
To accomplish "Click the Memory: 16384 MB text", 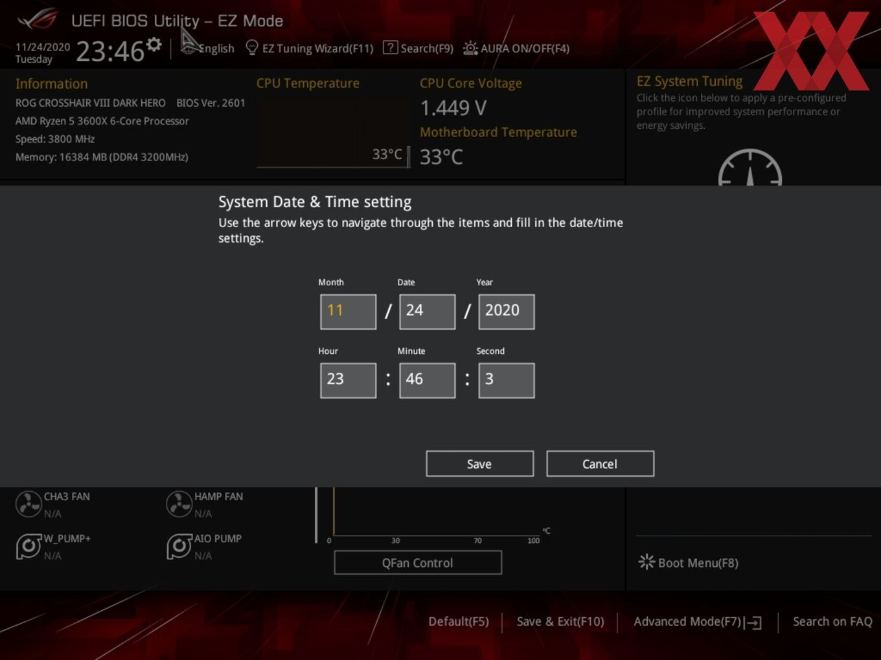I will tap(102, 157).
